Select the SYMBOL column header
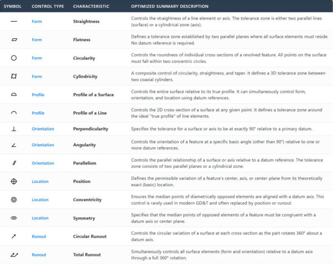 tap(13, 6)
